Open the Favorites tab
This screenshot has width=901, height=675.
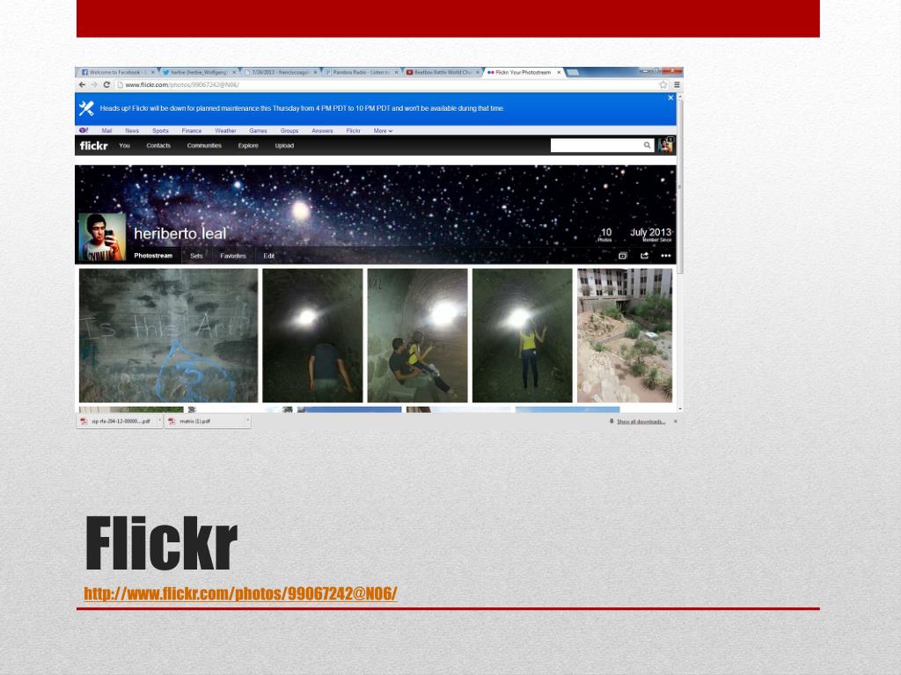pyautogui.click(x=232, y=256)
